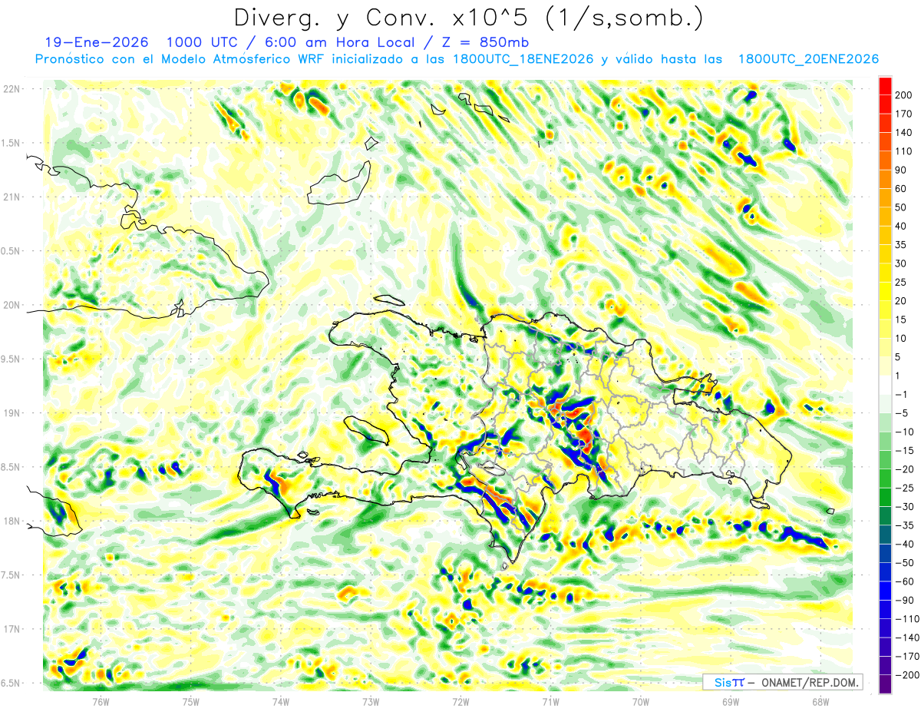Click the colorbar label 140
921x712 pixels.
tap(903, 132)
